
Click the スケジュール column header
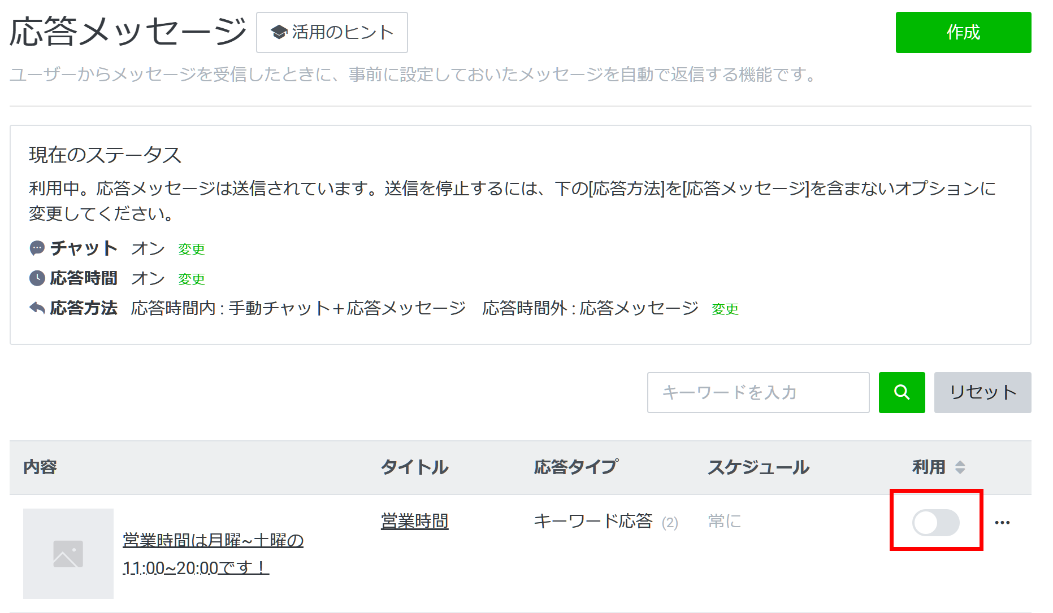(758, 467)
